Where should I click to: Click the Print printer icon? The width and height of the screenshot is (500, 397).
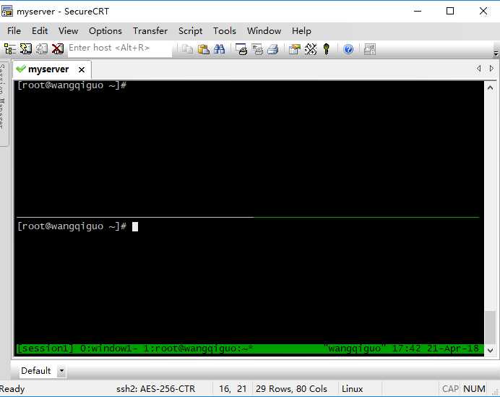click(273, 49)
